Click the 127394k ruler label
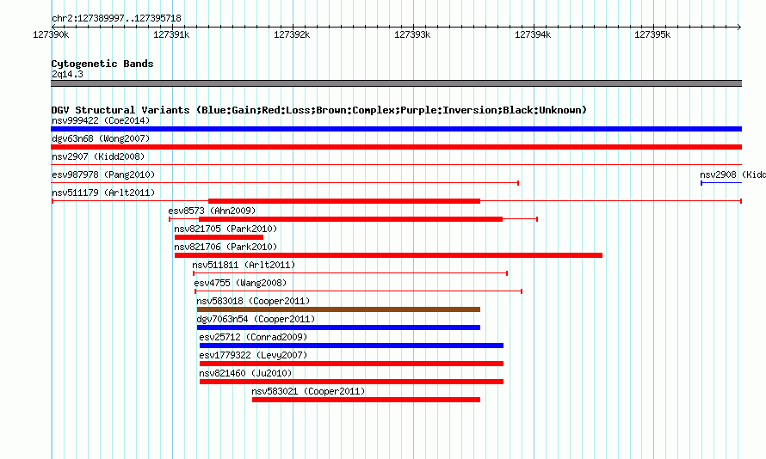The height and width of the screenshot is (459, 766). click(x=533, y=34)
